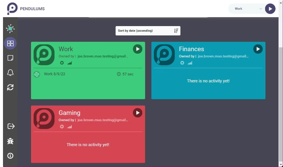Click owner email on the Gaming card

[x=103, y=120]
